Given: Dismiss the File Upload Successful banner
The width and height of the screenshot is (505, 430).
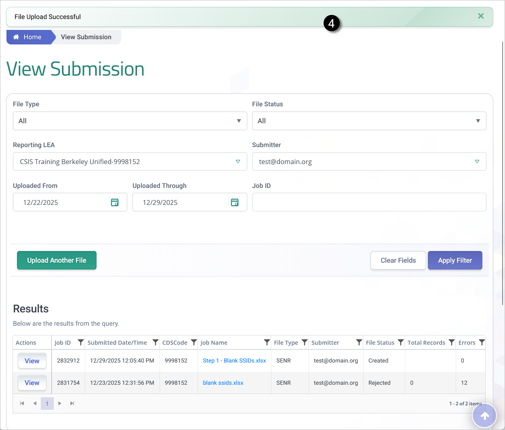Looking at the screenshot, I should point(481,16).
